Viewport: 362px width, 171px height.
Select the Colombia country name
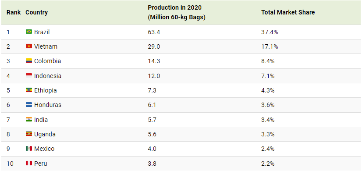click(48, 61)
